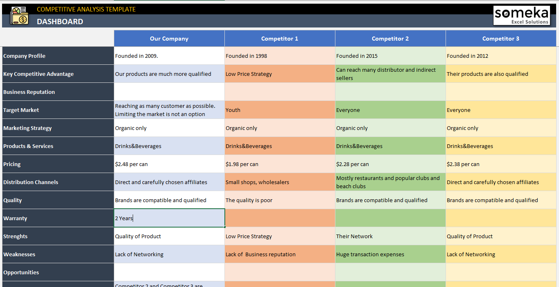Screen dimensions: 559x287
Task: Select the Competitor 2 column header
Action: click(390, 38)
